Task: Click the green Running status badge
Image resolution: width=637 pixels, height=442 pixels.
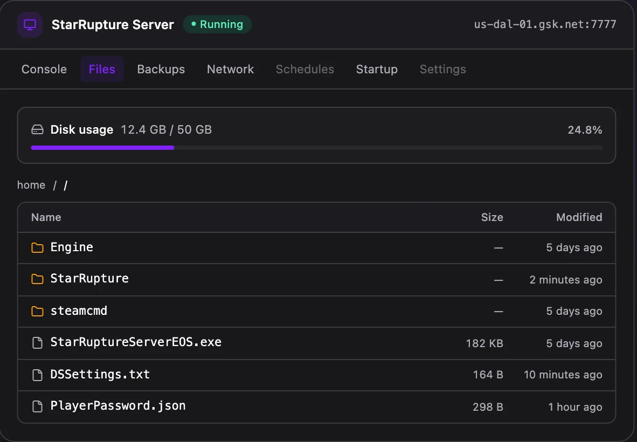Action: click(x=217, y=24)
